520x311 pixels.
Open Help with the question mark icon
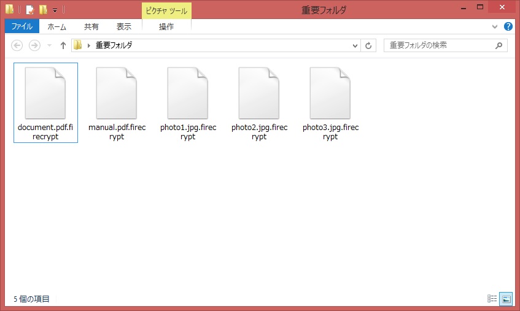coord(508,26)
